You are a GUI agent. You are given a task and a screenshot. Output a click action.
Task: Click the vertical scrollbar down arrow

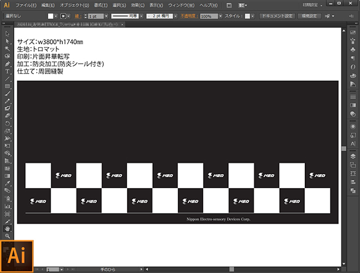pyautogui.click(x=344, y=264)
